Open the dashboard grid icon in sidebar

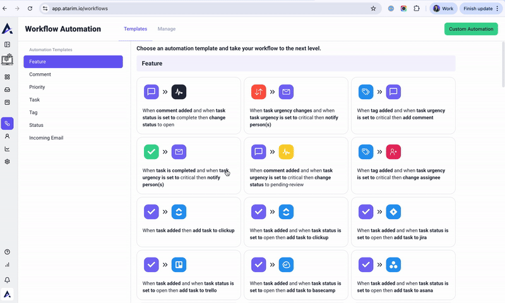[8, 77]
